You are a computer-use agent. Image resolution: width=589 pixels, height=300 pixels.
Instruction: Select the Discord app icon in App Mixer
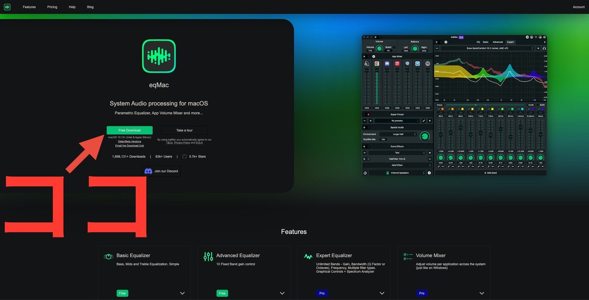(386, 64)
